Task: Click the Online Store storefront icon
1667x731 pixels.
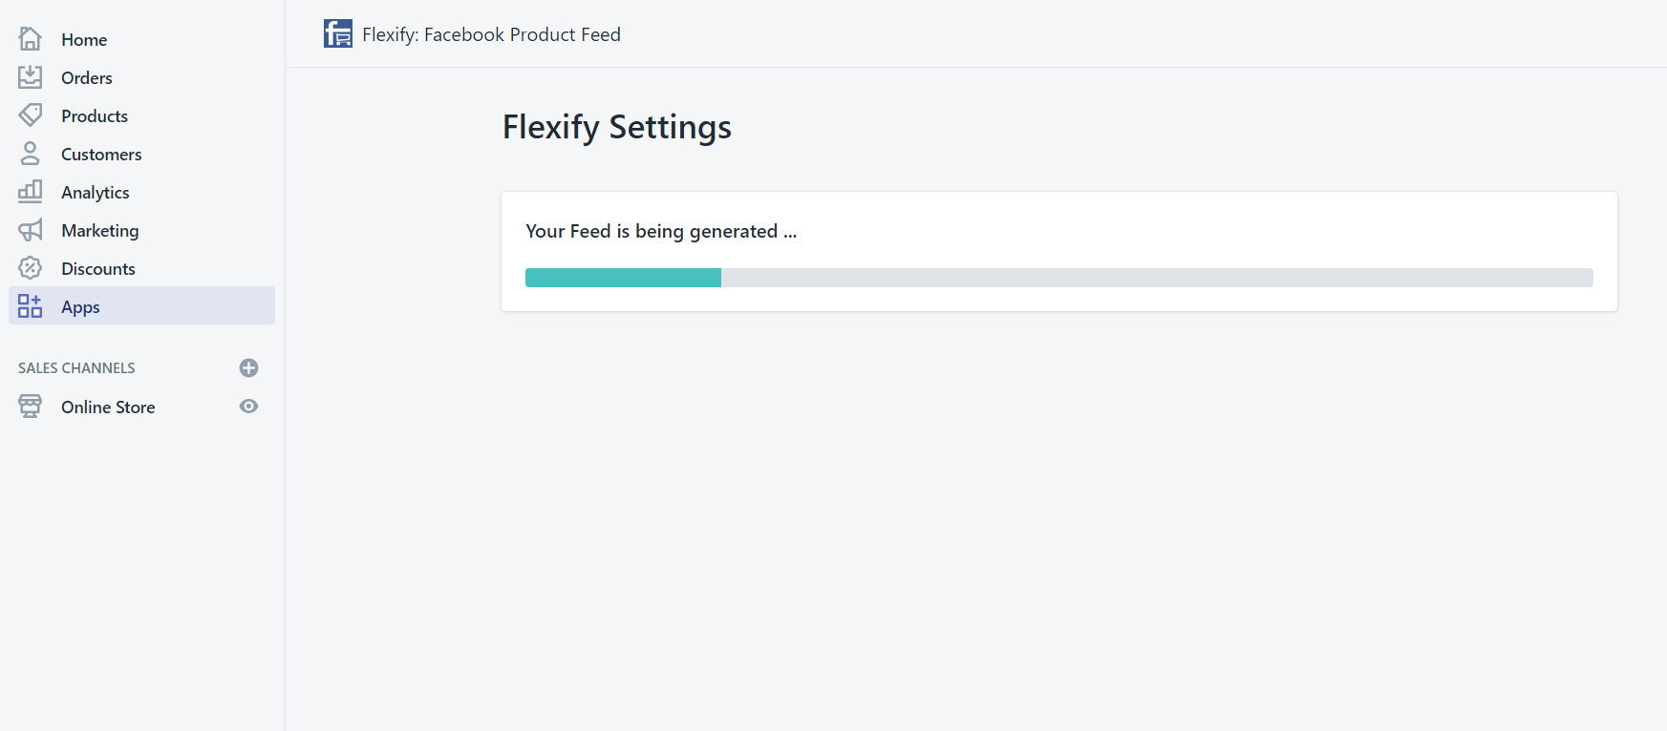Action: tap(30, 406)
